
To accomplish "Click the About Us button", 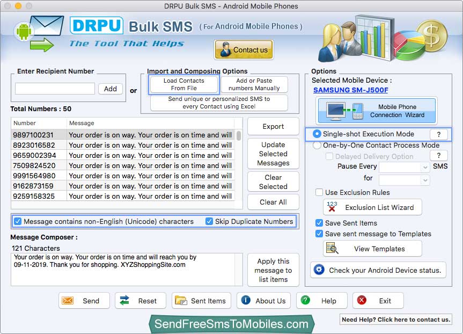I will tap(263, 301).
